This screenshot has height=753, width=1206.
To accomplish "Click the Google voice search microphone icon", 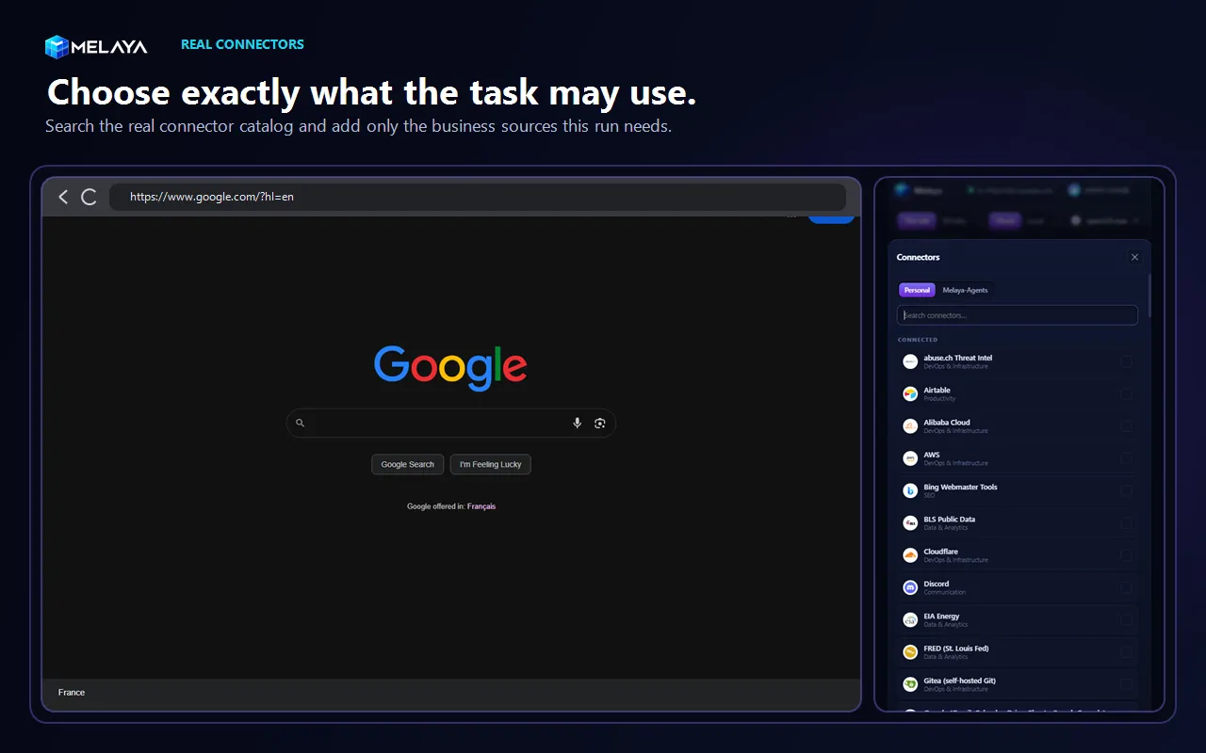I will (x=578, y=424).
